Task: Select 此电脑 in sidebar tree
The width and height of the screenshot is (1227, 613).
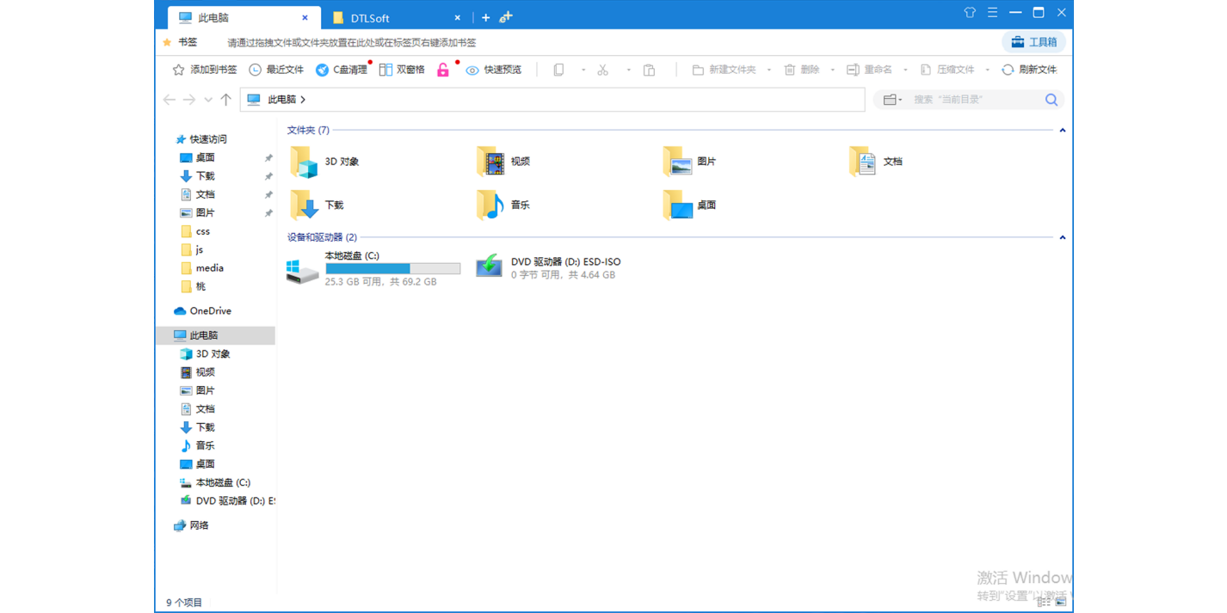Action: click(x=216, y=335)
